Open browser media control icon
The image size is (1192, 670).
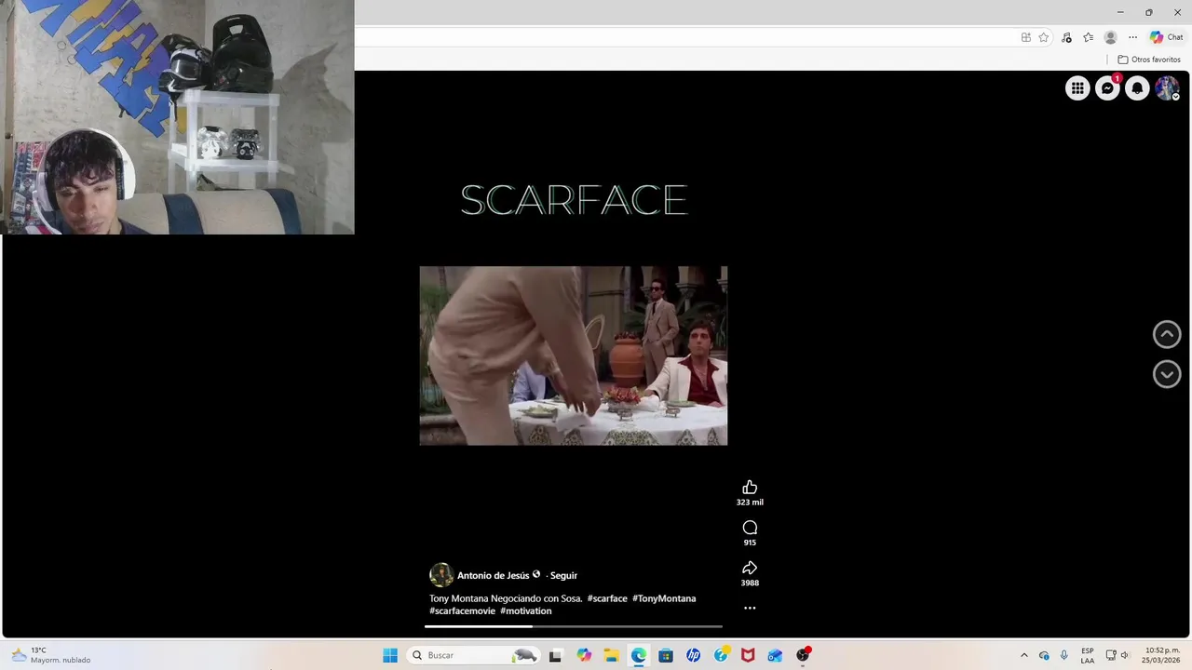point(1066,37)
